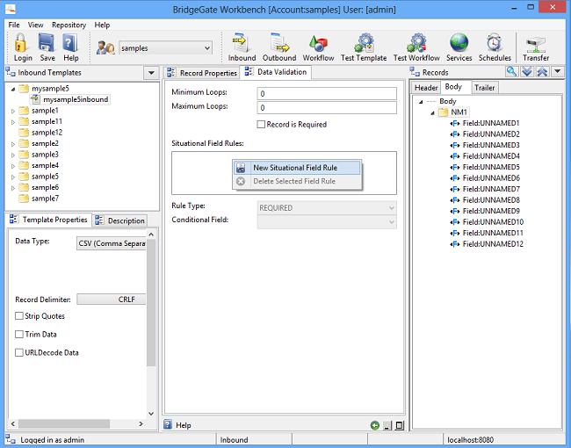The height and width of the screenshot is (448, 571).
Task: Expand the sample1 tree folder
Action: [x=13, y=111]
